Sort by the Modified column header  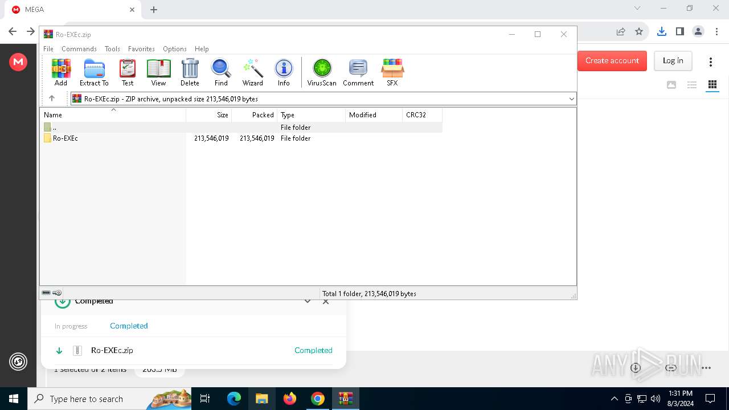tap(374, 115)
